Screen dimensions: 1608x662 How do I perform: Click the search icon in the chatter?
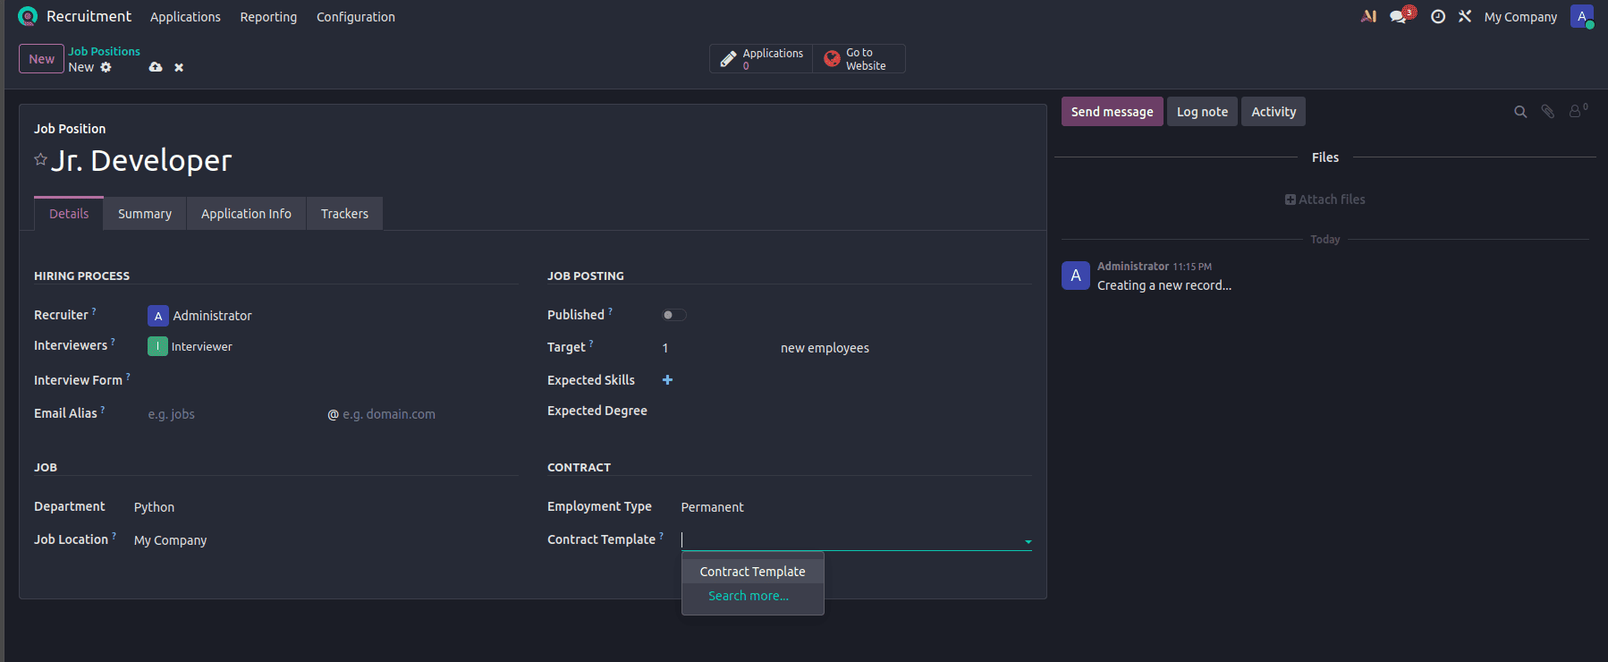coord(1520,112)
